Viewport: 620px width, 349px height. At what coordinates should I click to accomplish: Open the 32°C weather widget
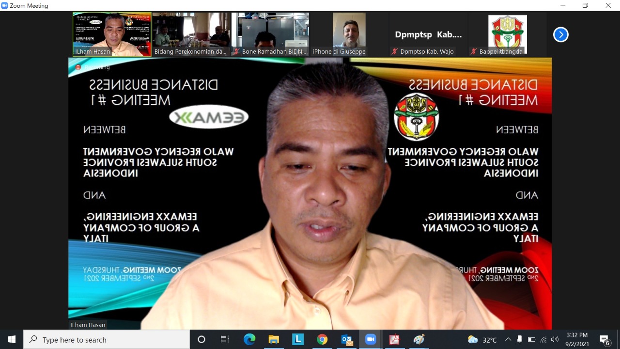[483, 340]
